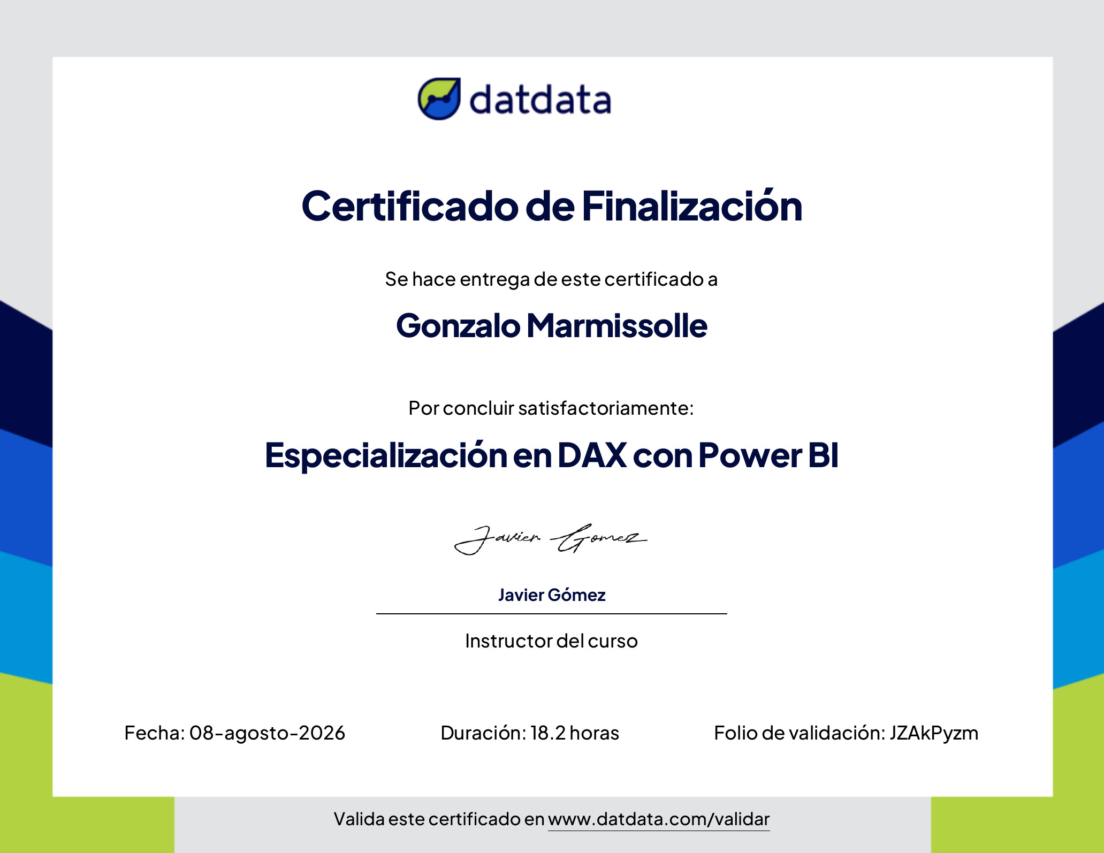
Task: Select the 'Certificado de Finalización' heading
Action: click(552, 206)
